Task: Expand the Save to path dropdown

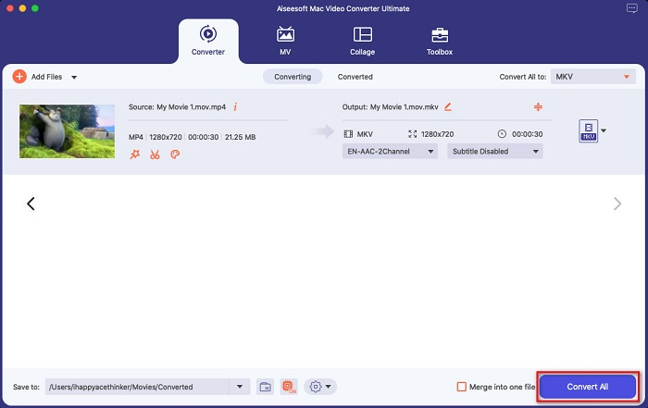Action: (240, 387)
